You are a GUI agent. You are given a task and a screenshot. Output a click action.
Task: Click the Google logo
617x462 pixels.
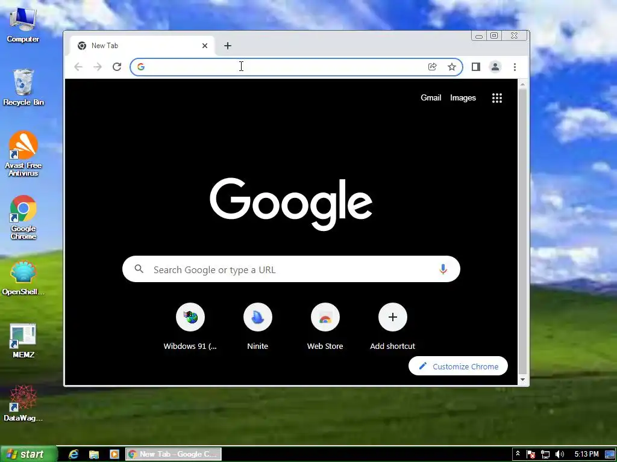pos(291,204)
